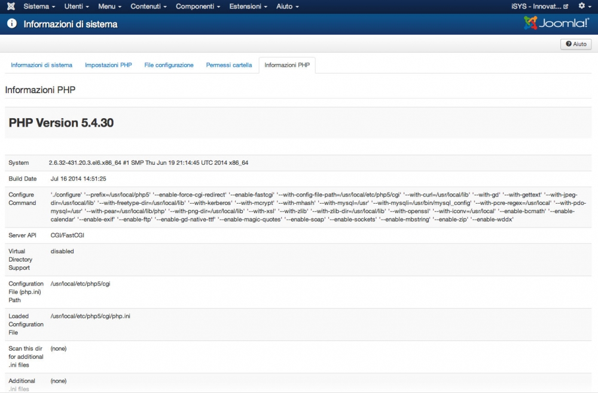
Task: Click the Joomla! logo in the header
Action: click(x=556, y=23)
